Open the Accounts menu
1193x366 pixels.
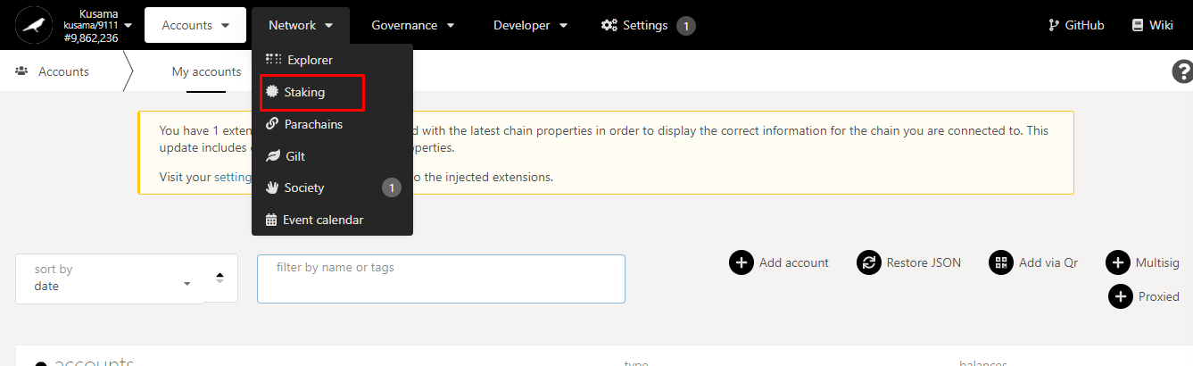(x=195, y=25)
